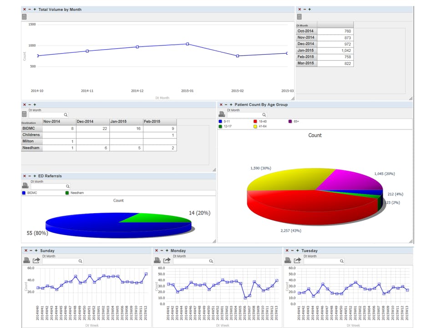Toggle the 18-40 age group legend entry
Viewport: 437px width, 328px height.
click(x=260, y=121)
